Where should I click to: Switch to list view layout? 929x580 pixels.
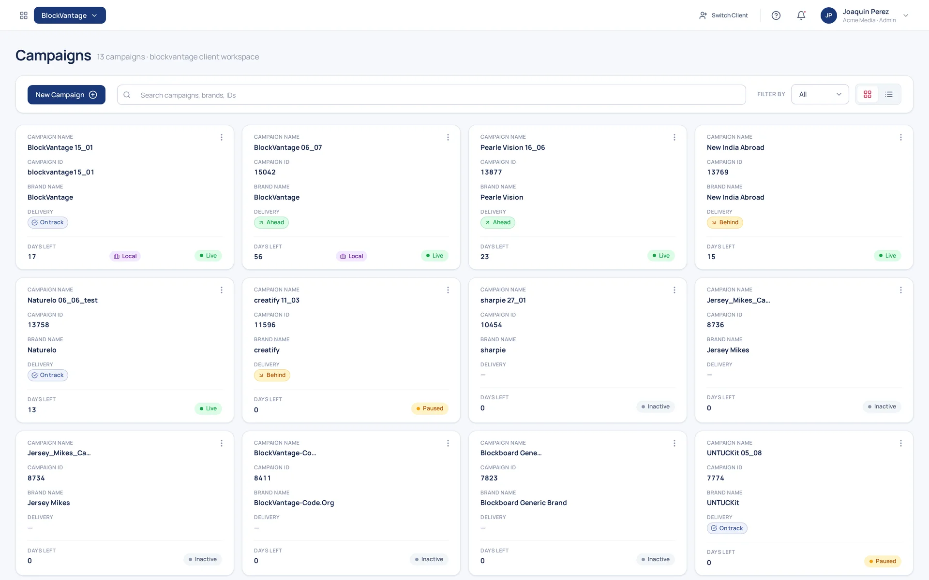pyautogui.click(x=889, y=94)
